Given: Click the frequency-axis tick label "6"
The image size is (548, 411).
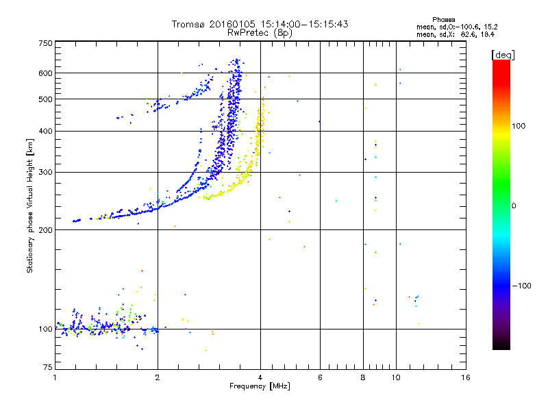Looking at the screenshot, I should 320,377.
